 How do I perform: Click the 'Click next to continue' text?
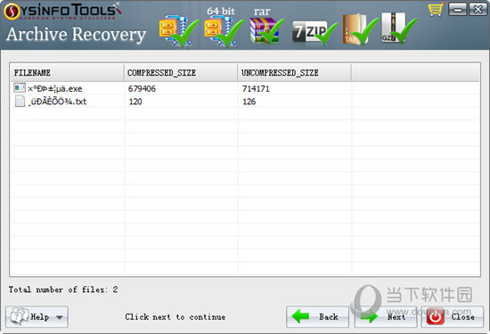point(176,317)
